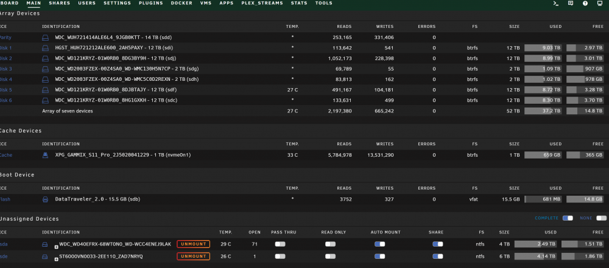Viewport: 609px width, 268px height.
Task: Open the help question mark icon
Action: pos(585,3)
